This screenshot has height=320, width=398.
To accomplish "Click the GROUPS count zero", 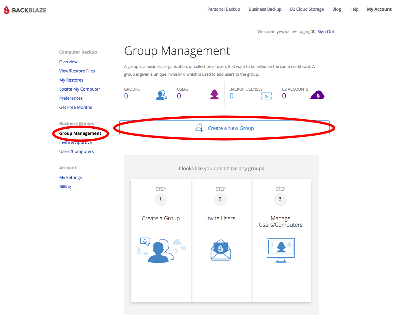I will click(x=126, y=96).
